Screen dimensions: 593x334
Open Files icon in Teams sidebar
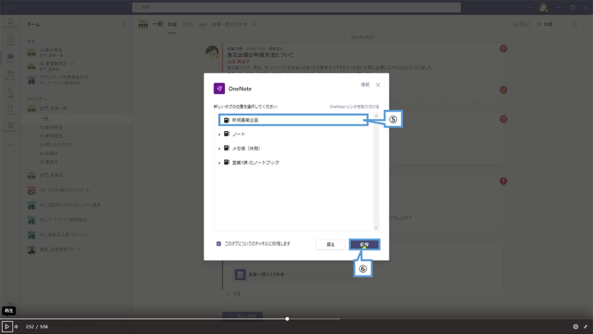[x=10, y=110]
